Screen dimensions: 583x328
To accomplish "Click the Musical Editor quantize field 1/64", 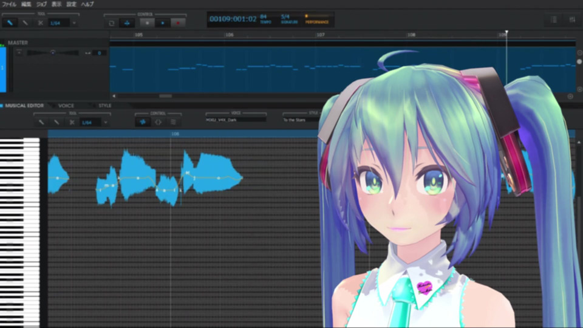I will click(90, 122).
